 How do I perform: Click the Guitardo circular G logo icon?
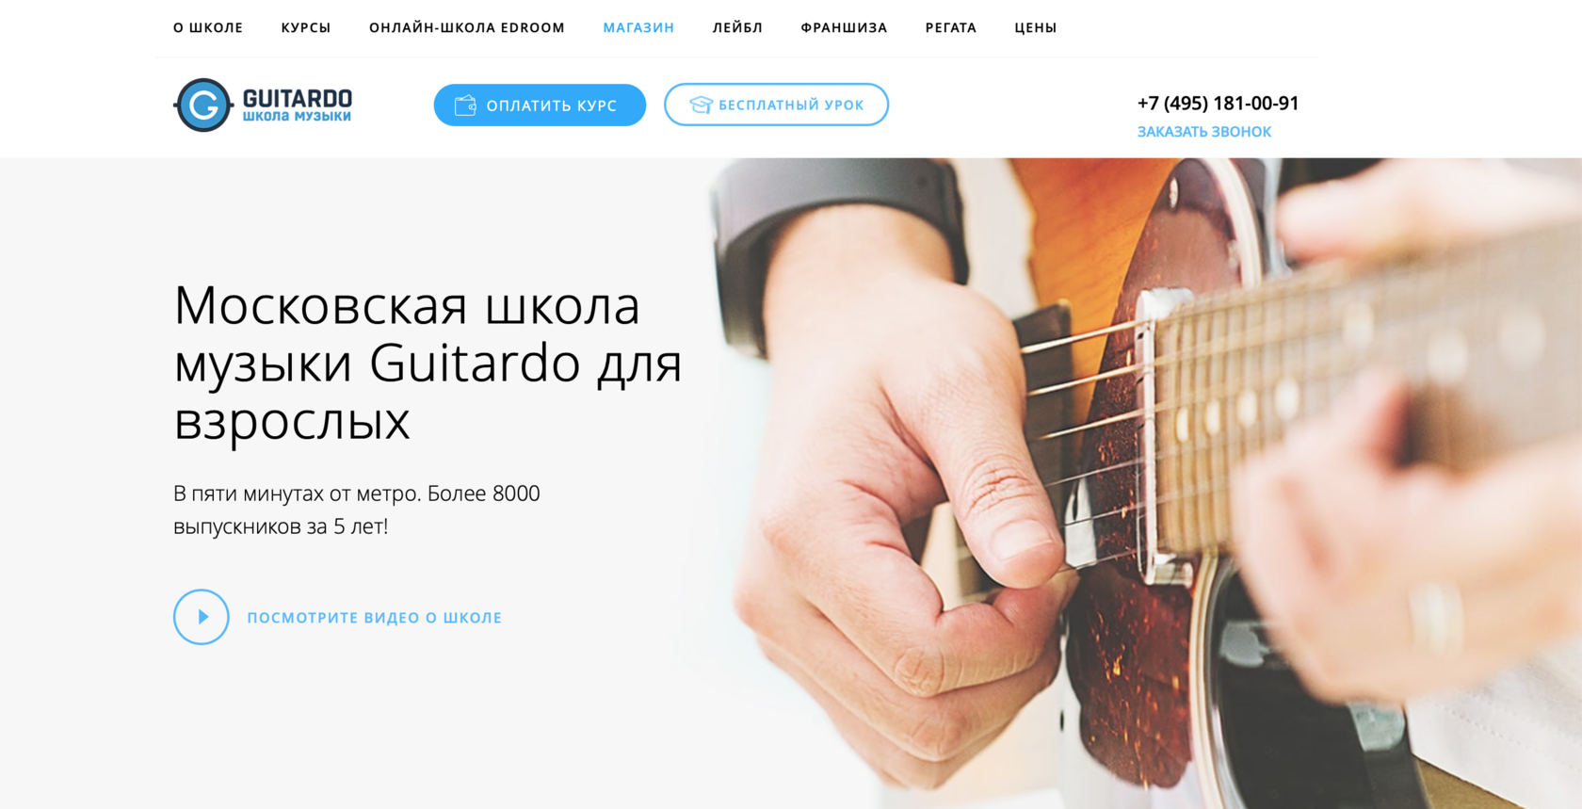(202, 105)
